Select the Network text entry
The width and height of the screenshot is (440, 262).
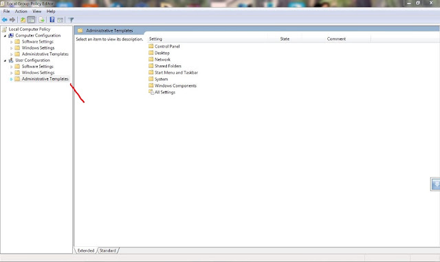click(162, 60)
